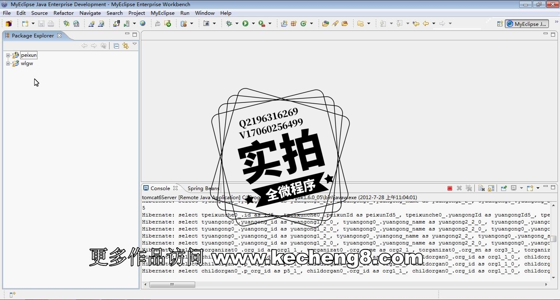Click the Open Type folder icon

(325, 23)
